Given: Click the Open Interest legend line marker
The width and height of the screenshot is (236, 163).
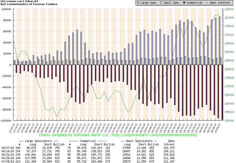Looking at the screenshot, I should click(x=207, y=3).
